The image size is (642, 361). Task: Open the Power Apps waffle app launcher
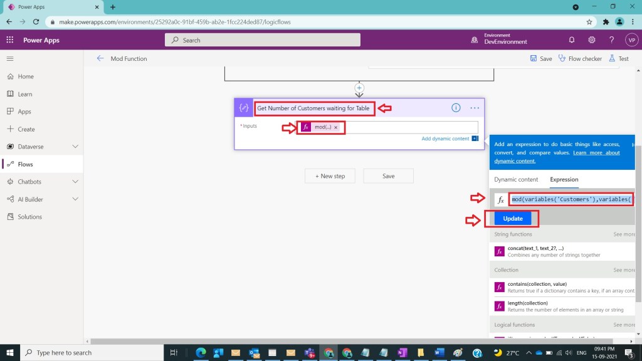pos(10,39)
